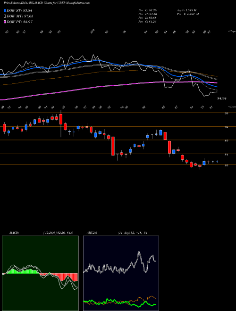
Task: Select the 'DOW ST: 83.84' legend text
Action: pyautogui.click(x=19, y=11)
